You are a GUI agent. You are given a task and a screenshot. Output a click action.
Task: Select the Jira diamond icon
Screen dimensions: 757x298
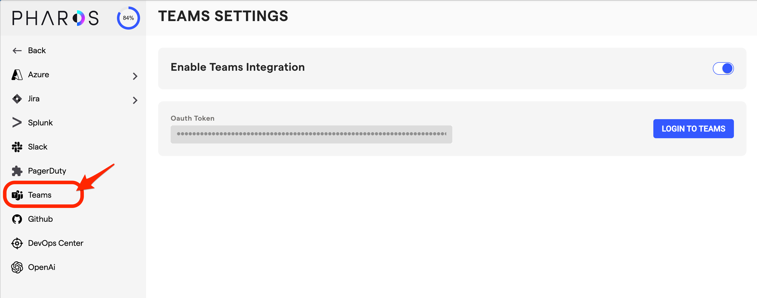[17, 99]
